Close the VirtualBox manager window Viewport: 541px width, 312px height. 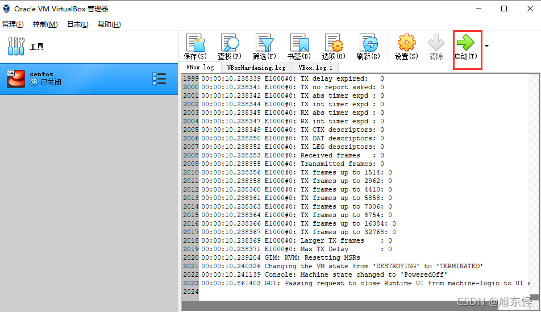tap(530, 9)
